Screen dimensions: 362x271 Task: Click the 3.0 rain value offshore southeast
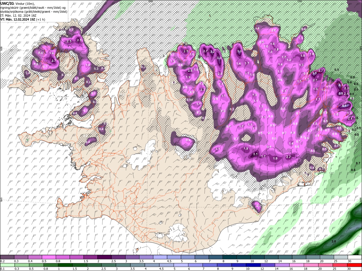pyautogui.click(x=334, y=242)
